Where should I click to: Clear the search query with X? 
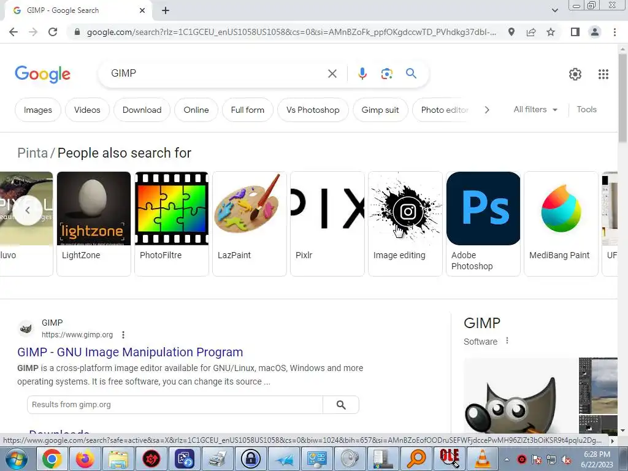[332, 74]
